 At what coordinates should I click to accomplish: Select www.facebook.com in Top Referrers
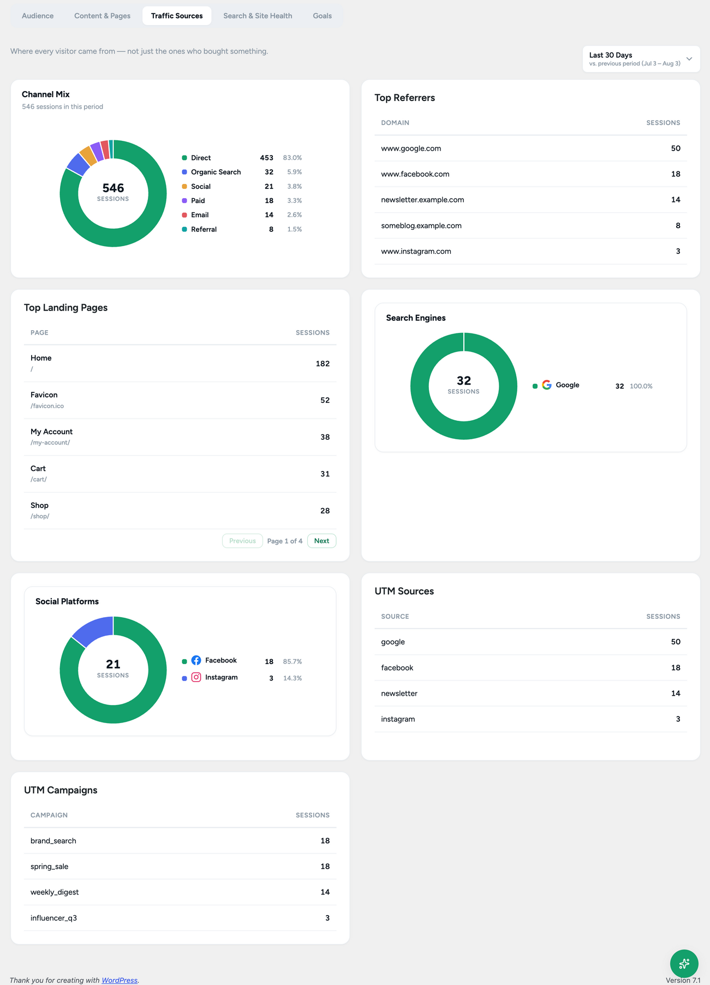[530, 174]
